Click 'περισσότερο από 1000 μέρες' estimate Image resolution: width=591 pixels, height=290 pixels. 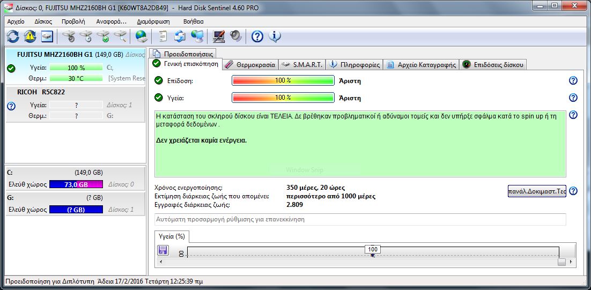tap(331, 196)
